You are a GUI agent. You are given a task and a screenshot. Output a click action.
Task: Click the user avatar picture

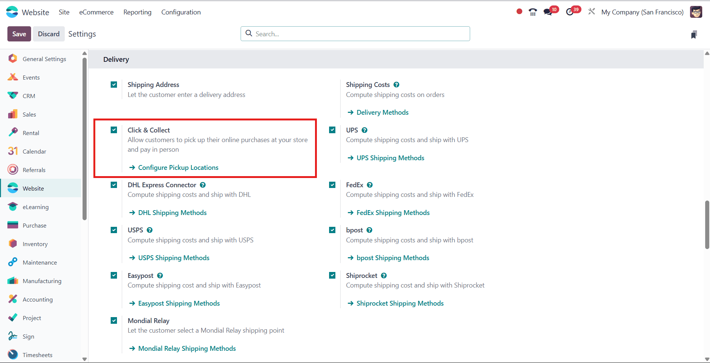[x=696, y=12]
